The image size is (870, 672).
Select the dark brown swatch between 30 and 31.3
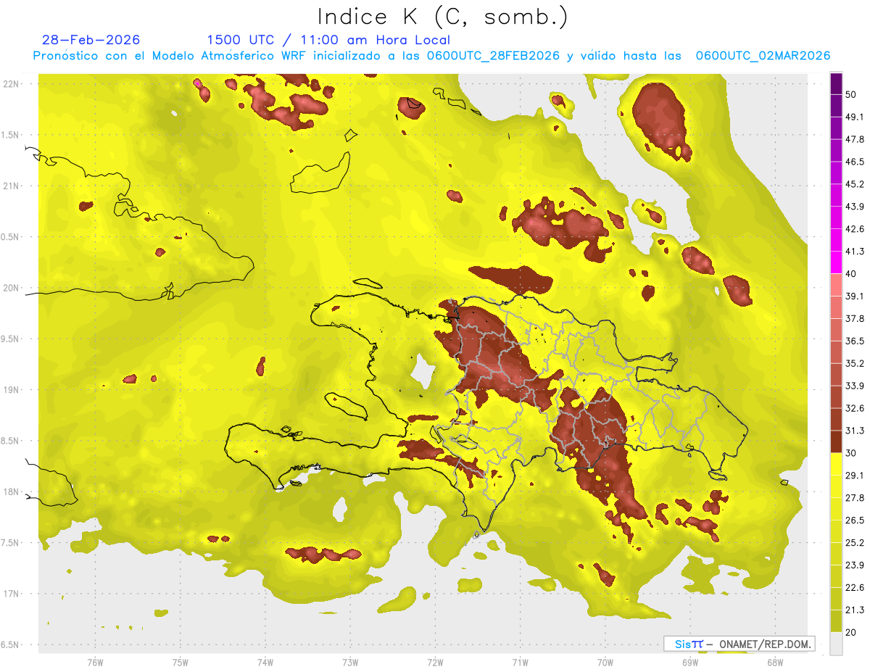pyautogui.click(x=836, y=442)
